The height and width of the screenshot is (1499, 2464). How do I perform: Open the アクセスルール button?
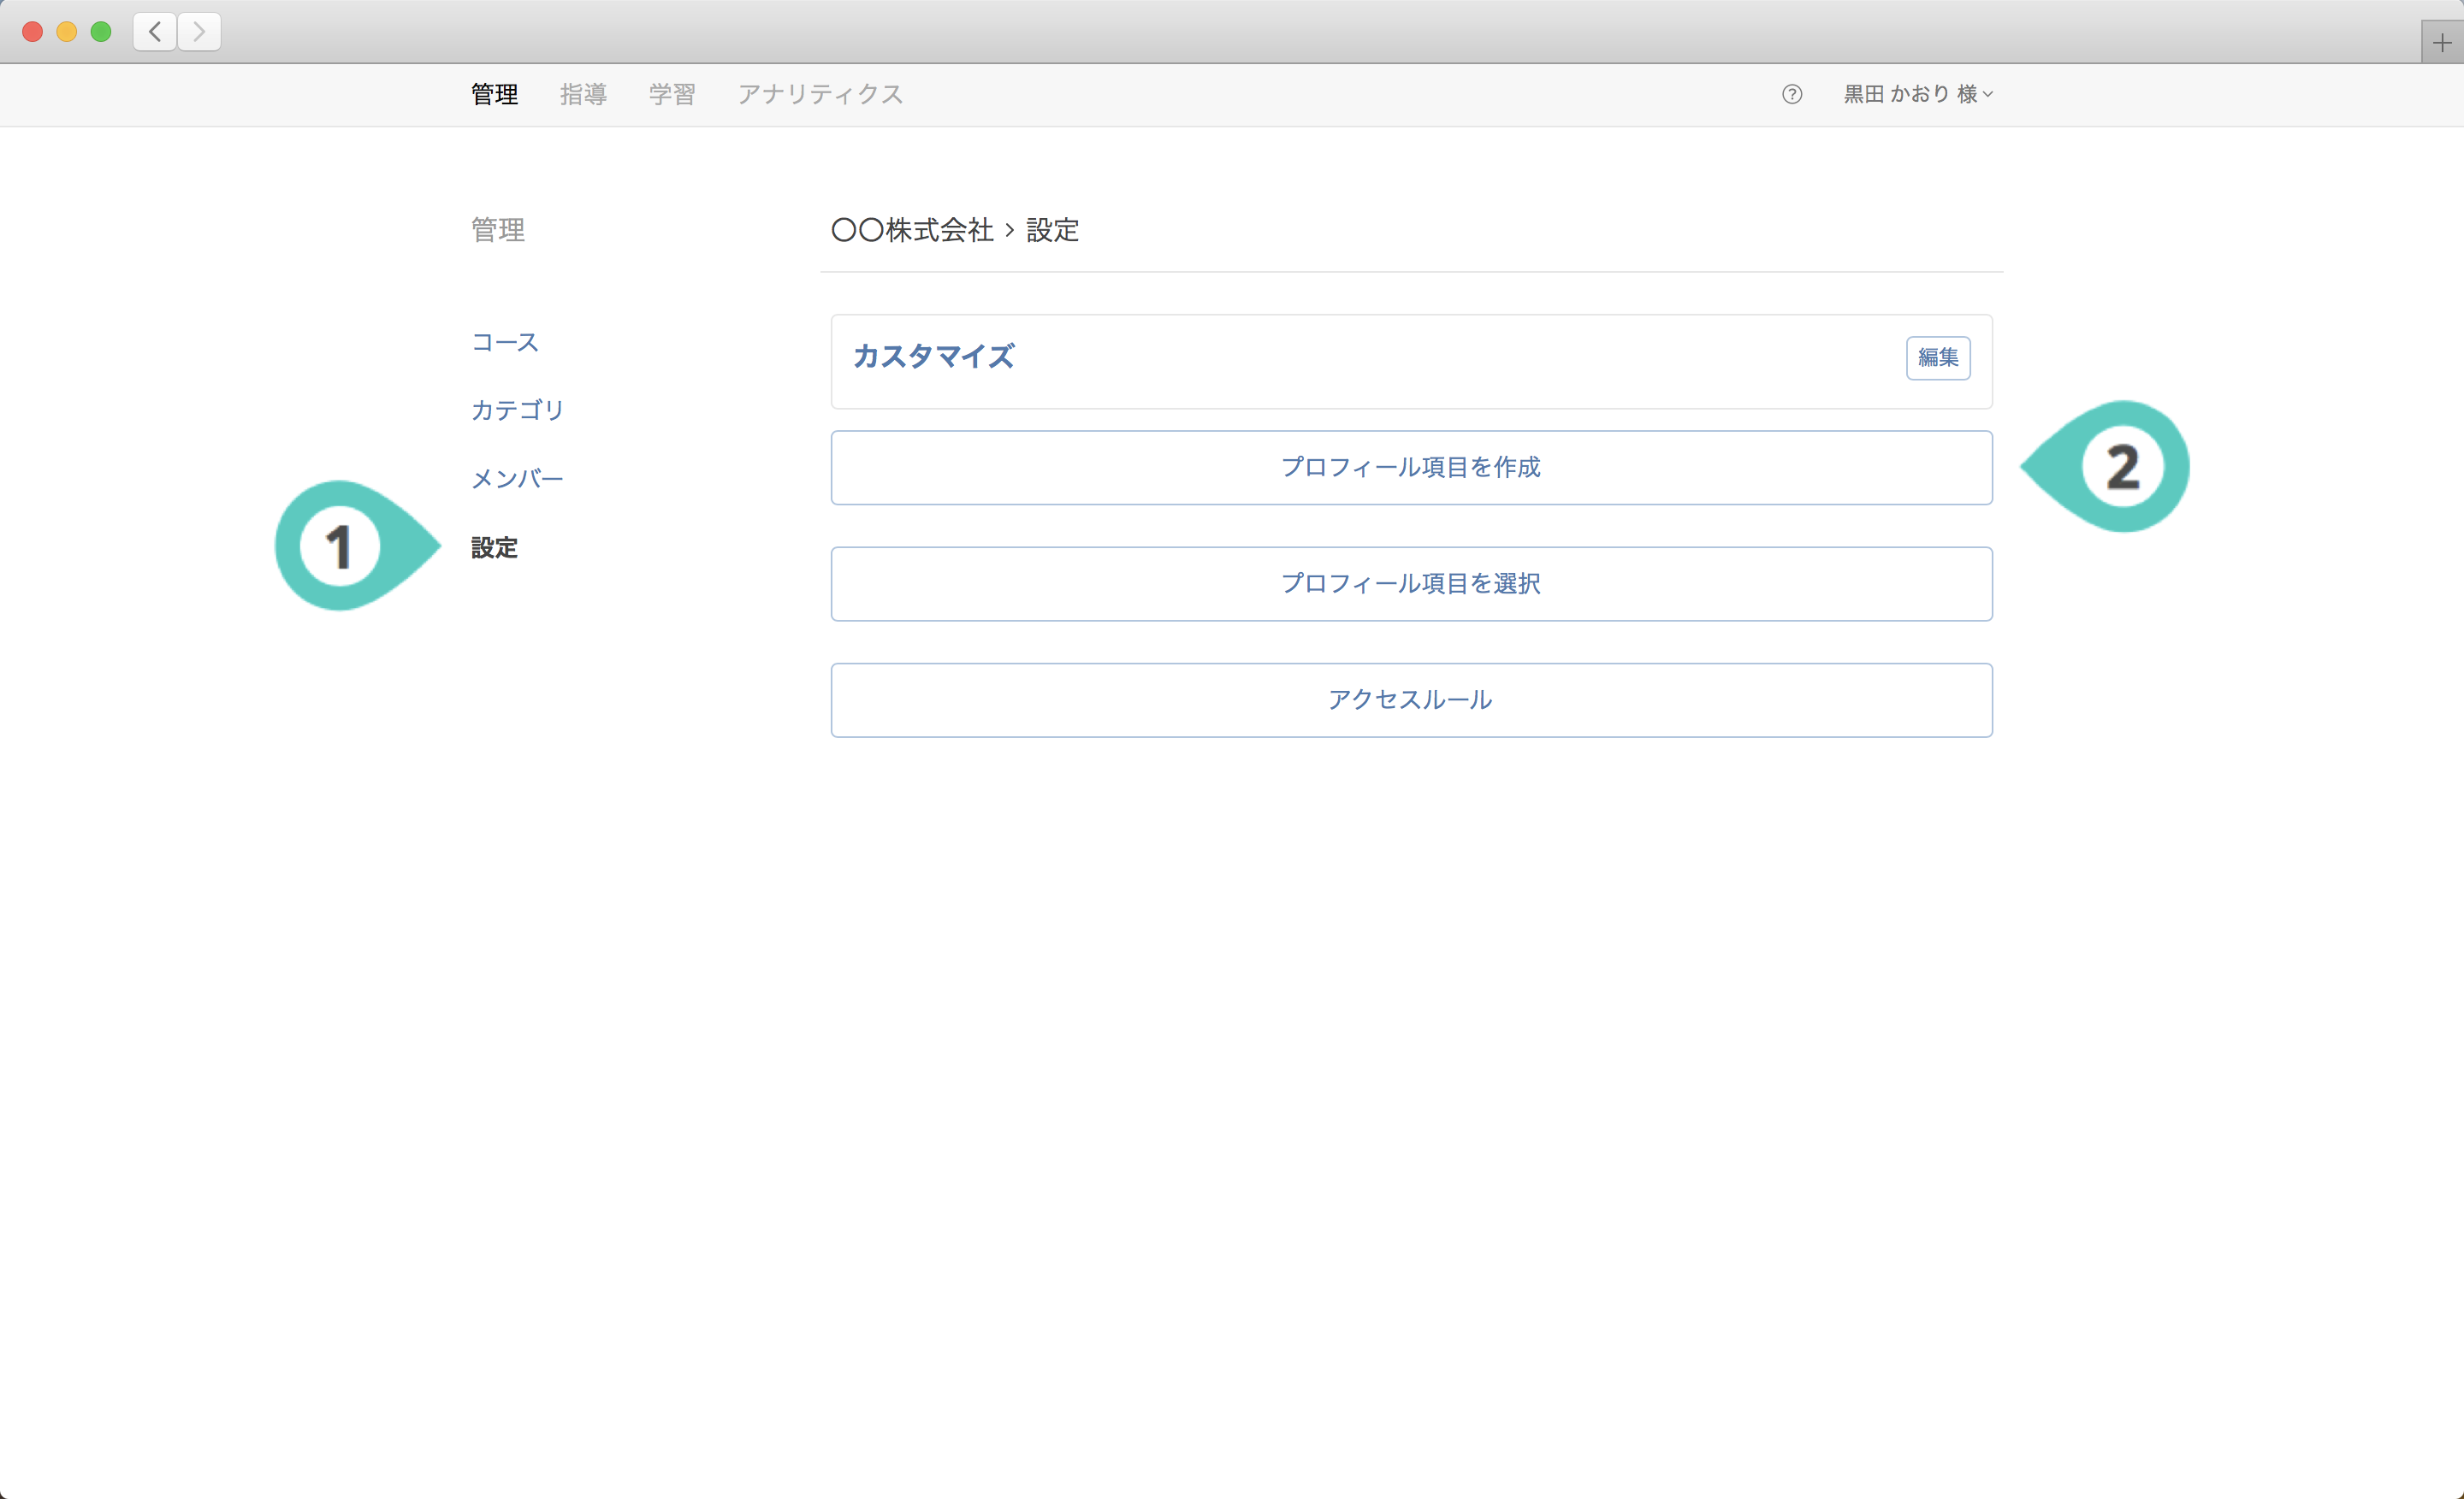click(1410, 699)
